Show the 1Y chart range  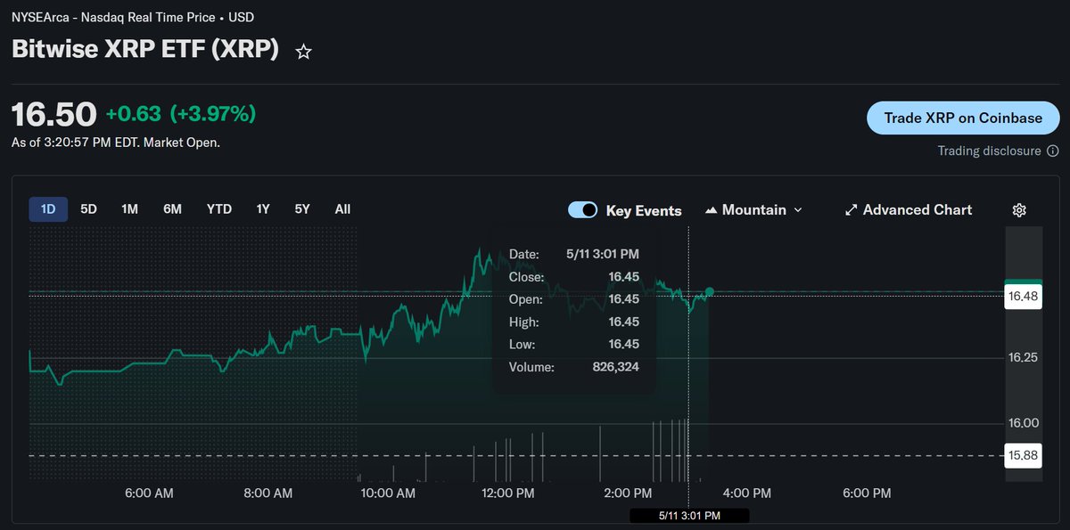(x=263, y=209)
